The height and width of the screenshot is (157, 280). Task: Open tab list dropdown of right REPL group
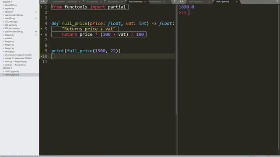point(277,1)
